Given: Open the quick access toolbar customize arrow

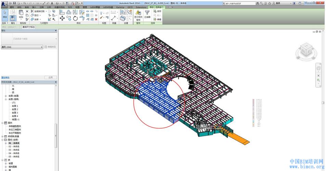Looking at the screenshot, I should [82, 3].
